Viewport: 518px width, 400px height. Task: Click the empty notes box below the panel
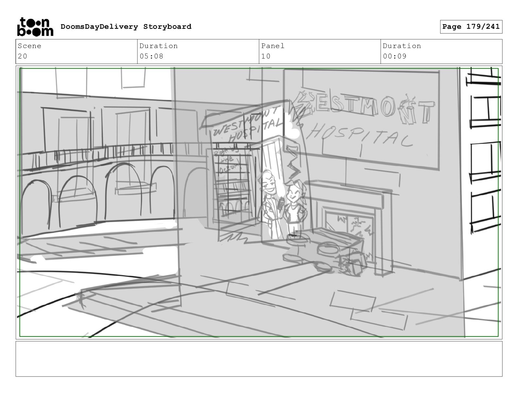tap(259, 359)
